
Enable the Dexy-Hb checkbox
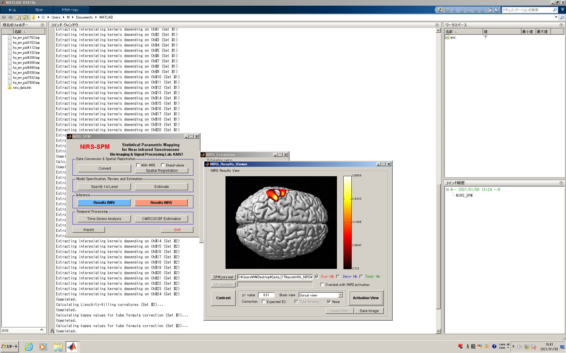[338, 277]
